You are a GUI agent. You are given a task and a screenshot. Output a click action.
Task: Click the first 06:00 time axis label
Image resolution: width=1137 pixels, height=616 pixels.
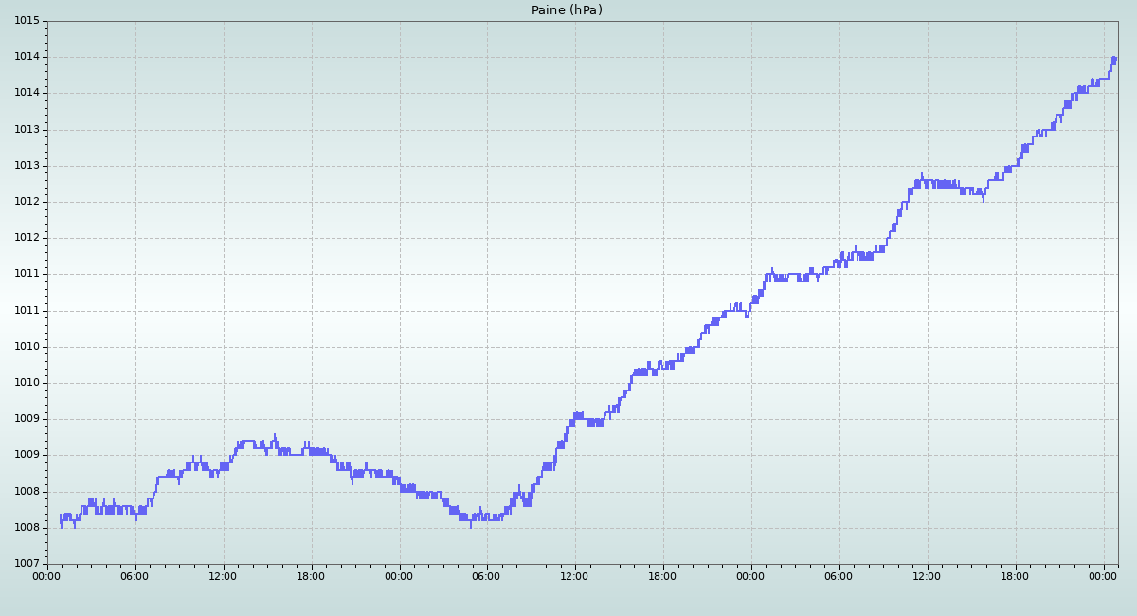[135, 575]
